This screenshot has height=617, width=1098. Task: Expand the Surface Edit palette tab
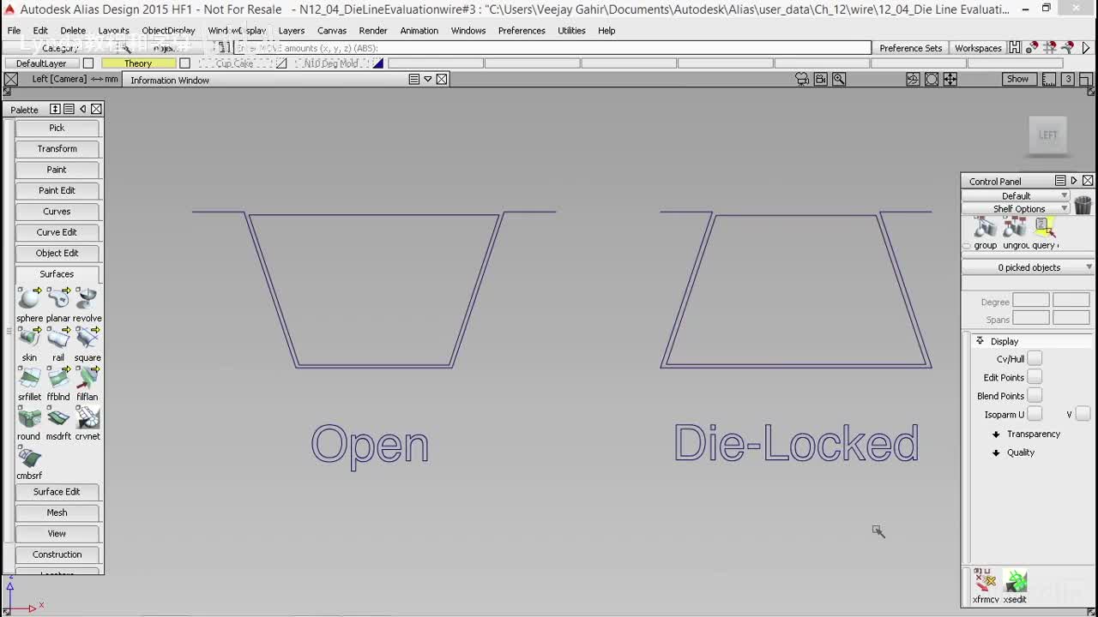pos(57,492)
